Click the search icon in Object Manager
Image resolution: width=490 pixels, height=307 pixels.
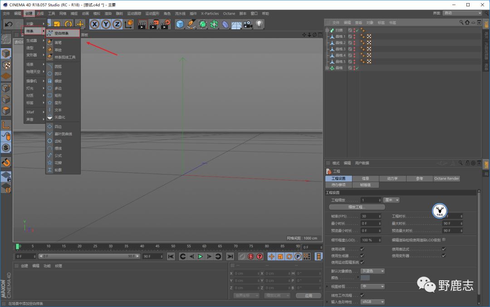(x=461, y=23)
